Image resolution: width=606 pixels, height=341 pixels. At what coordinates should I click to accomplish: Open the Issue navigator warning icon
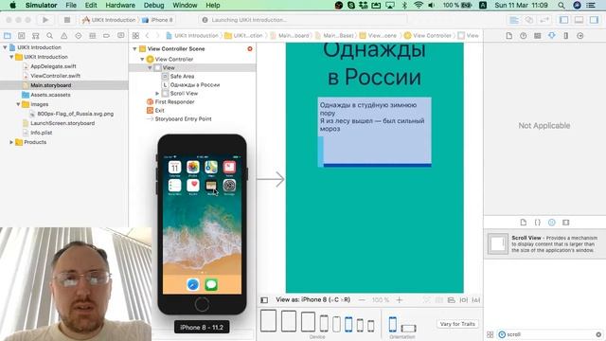coord(64,36)
